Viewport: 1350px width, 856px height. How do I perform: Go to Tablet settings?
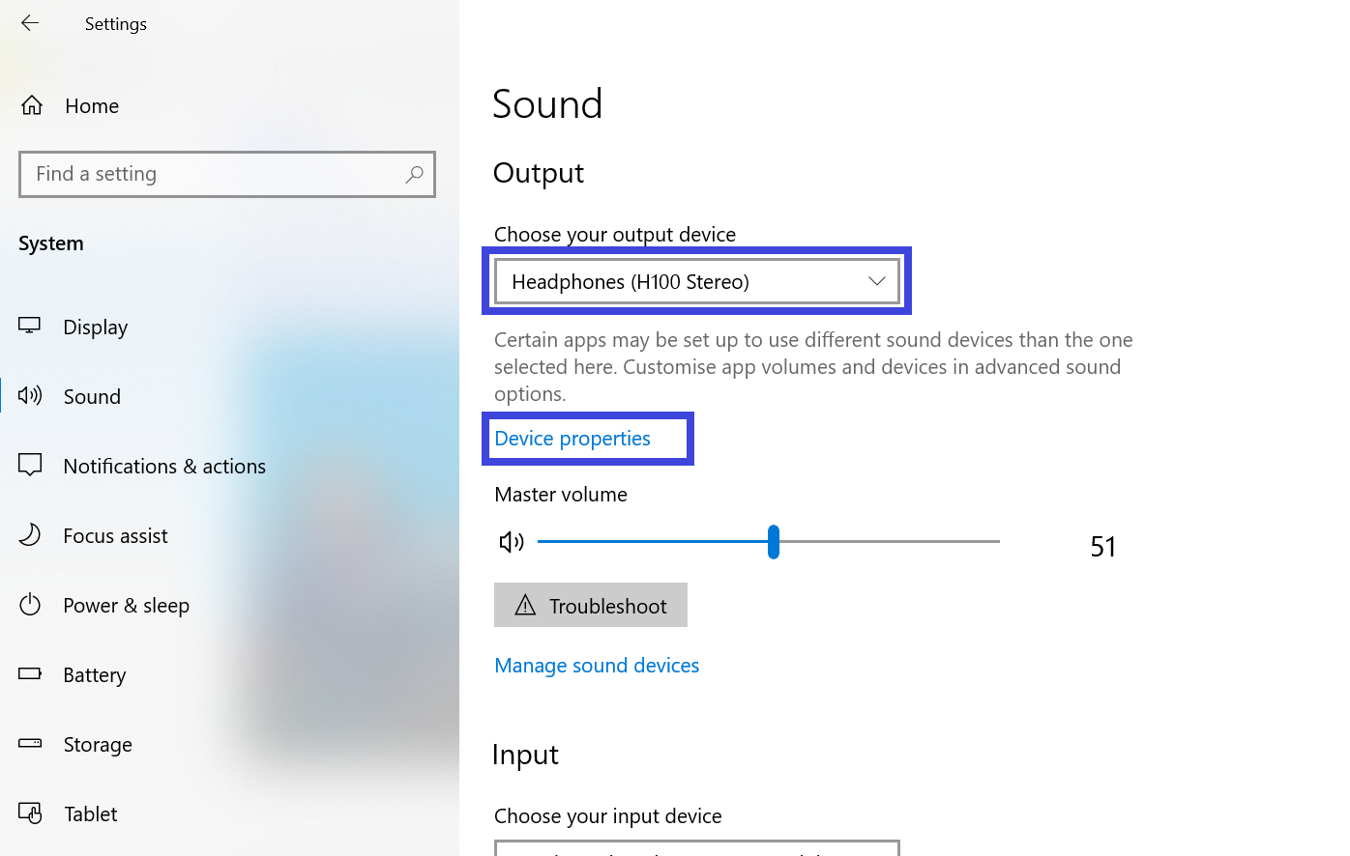point(91,813)
